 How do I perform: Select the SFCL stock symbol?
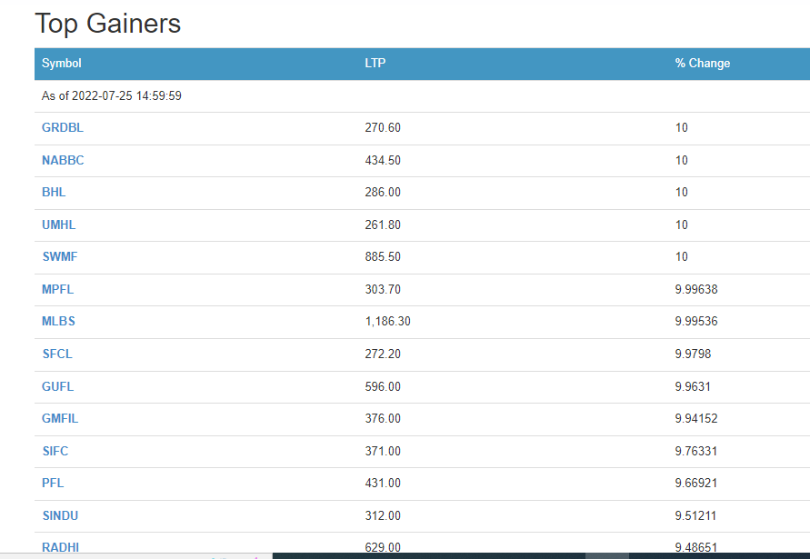click(56, 354)
